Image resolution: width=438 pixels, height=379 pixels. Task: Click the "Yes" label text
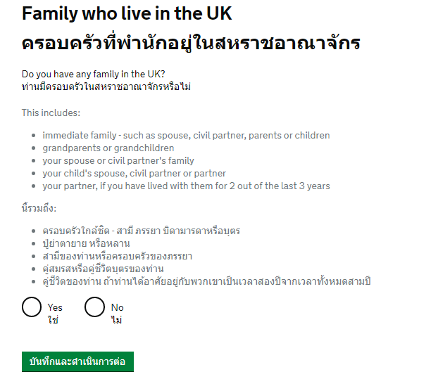click(x=55, y=307)
